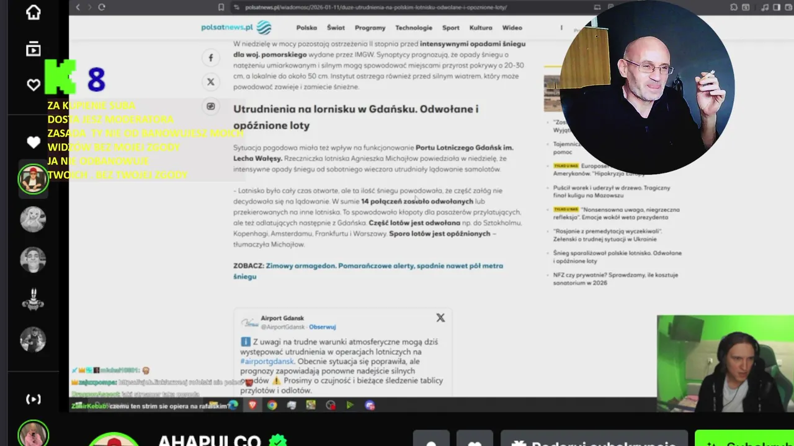The width and height of the screenshot is (794, 446).
Task: Click the Podaruj subskrypcje gift button
Action: [594, 439]
